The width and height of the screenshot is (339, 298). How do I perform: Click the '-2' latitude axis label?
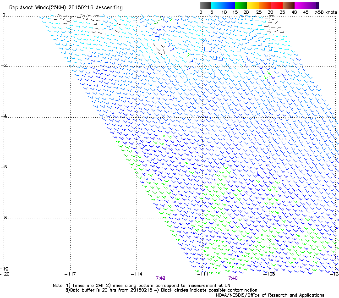click(x=4, y=66)
